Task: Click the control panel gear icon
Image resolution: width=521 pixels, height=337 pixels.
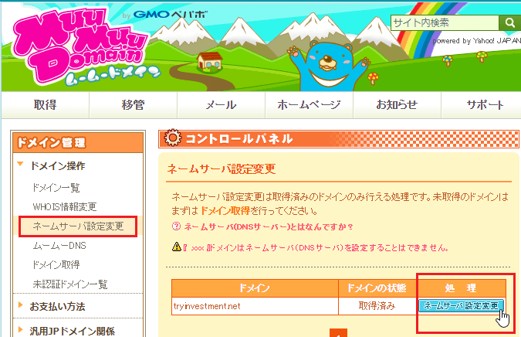Action: coord(173,138)
